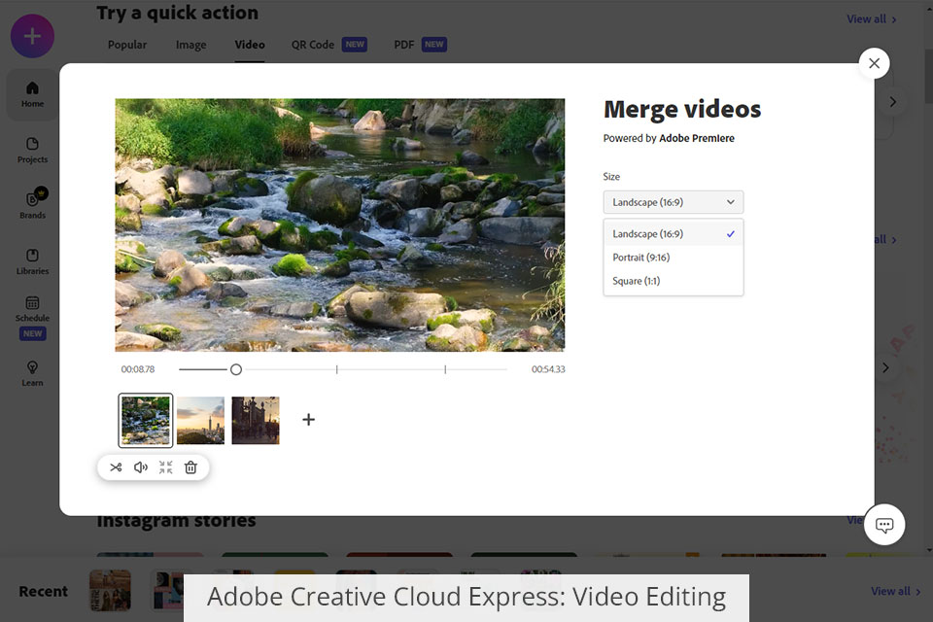Click the fit/shrink arrows icon for the clip
The height and width of the screenshot is (622, 933).
tap(165, 467)
